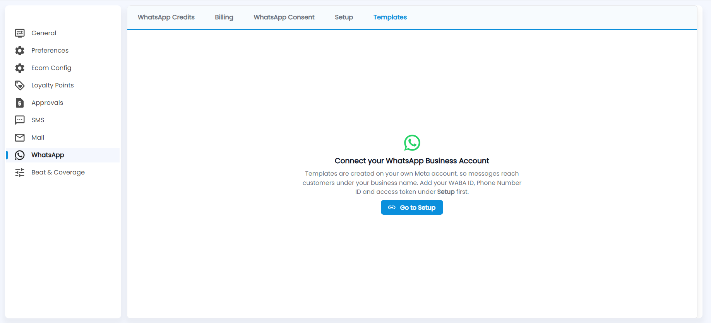Switch to the Billing tab
This screenshot has width=711, height=323.
click(224, 17)
